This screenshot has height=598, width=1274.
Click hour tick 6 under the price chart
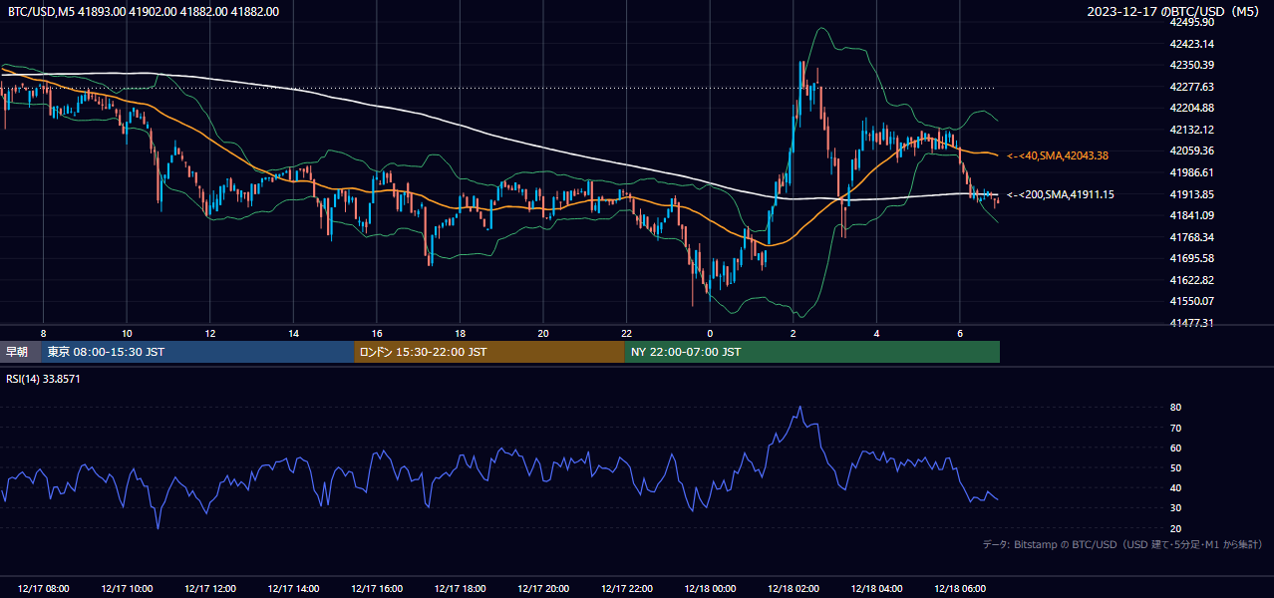[960, 333]
